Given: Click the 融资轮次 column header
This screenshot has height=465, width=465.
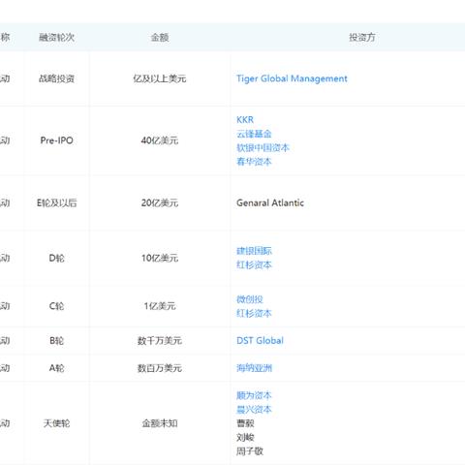Looking at the screenshot, I should pos(56,38).
